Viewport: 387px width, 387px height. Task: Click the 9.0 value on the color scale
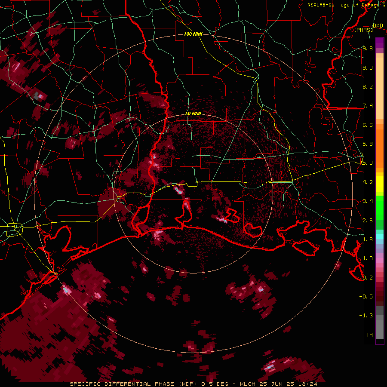tap(368, 68)
